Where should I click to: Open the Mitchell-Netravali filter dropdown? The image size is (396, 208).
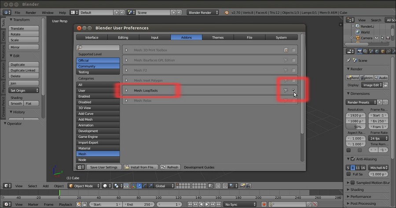coord(378,168)
